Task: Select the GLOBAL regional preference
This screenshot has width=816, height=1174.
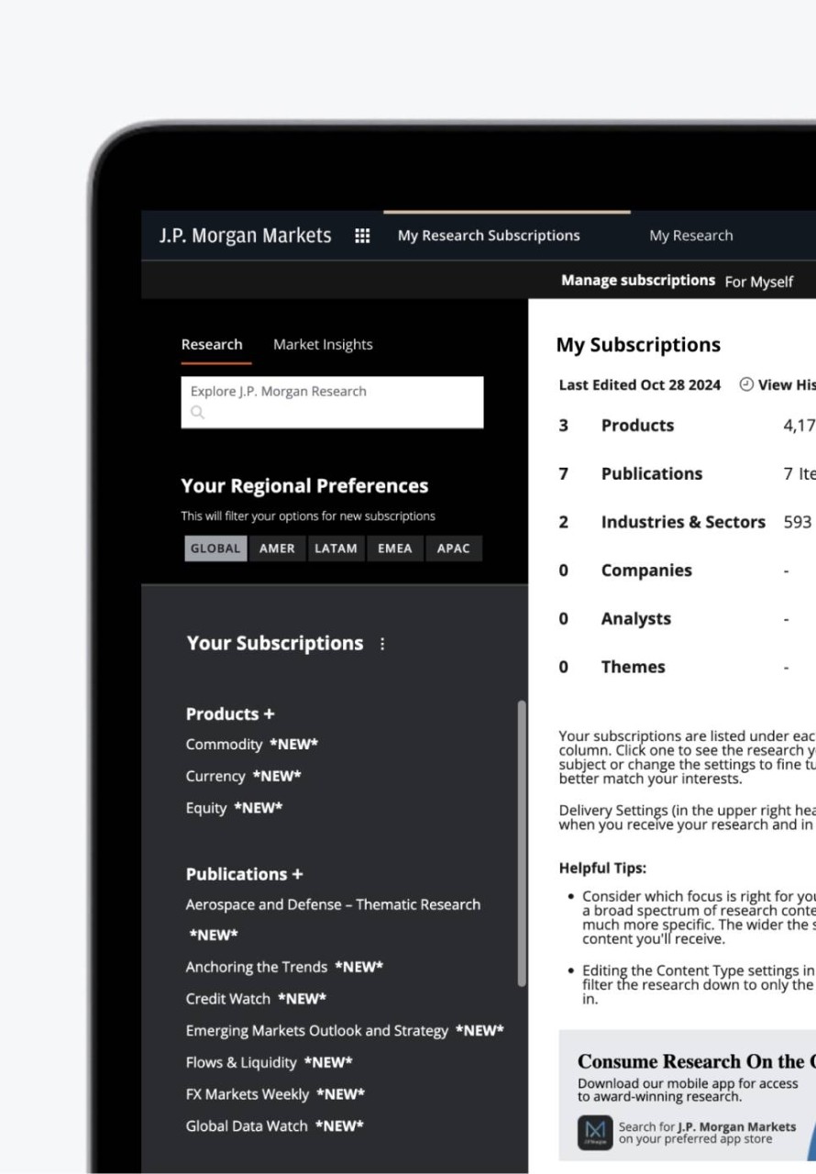Action: pyautogui.click(x=215, y=548)
